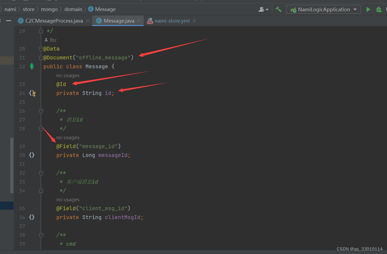The height and width of the screenshot is (254, 387).
Task: Open the nami-store.yml tab
Action: click(x=172, y=21)
